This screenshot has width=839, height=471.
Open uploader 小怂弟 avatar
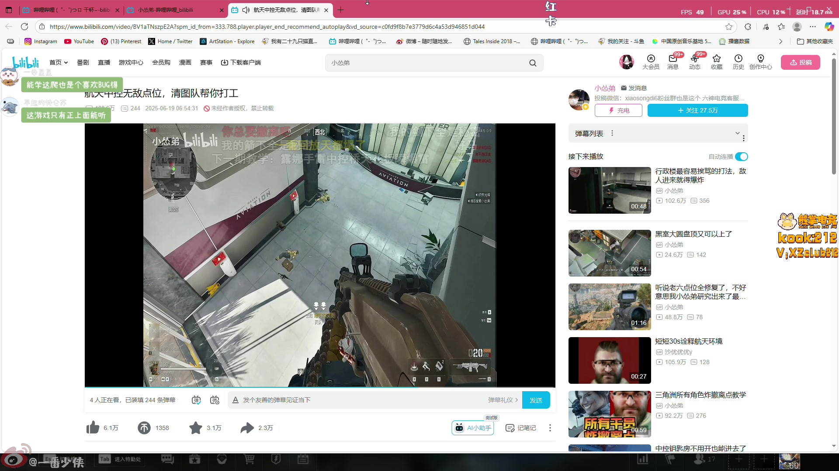(579, 100)
